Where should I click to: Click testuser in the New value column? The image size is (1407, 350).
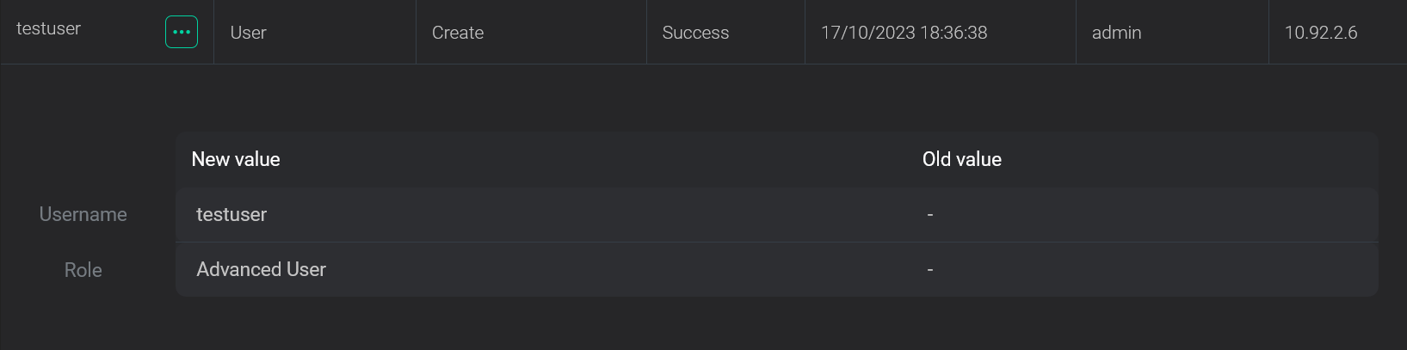tap(231, 214)
